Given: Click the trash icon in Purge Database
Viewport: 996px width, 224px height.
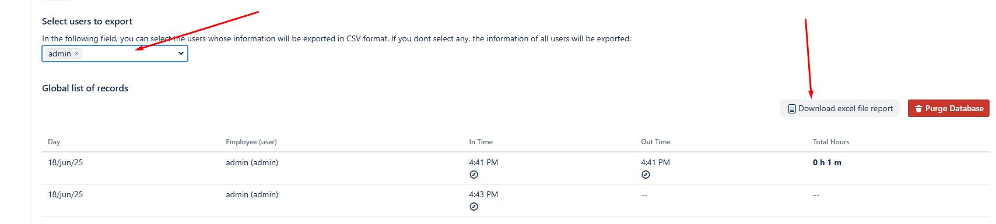Looking at the screenshot, I should tap(918, 109).
